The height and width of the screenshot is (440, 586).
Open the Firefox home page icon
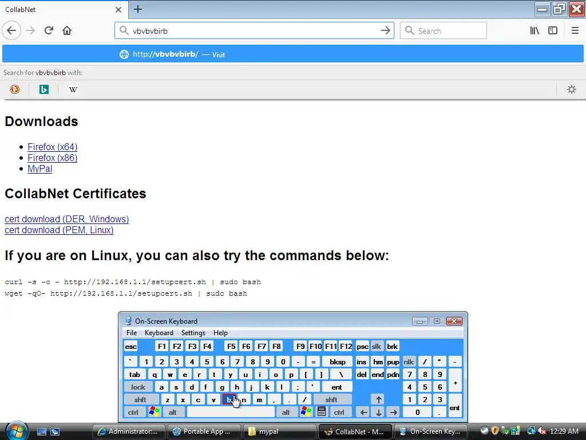67,30
